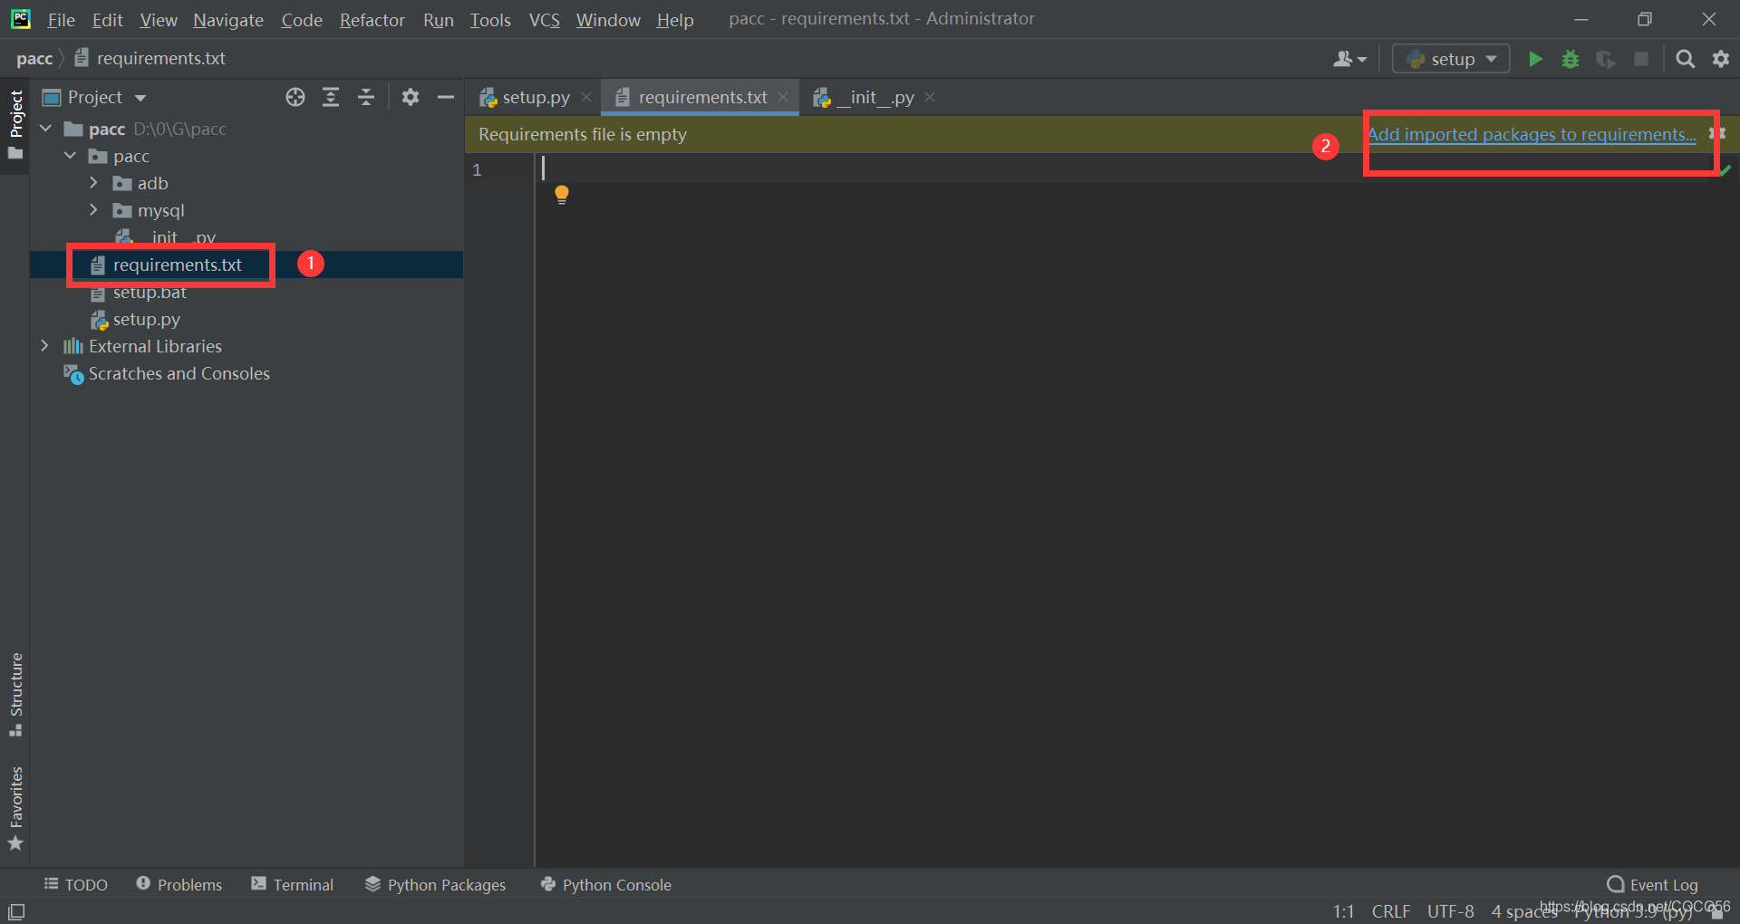Open IDE settings with the top-right gear icon
Image resolution: width=1740 pixels, height=924 pixels.
[1720, 59]
